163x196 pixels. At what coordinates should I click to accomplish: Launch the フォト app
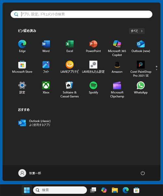tap(46, 67)
